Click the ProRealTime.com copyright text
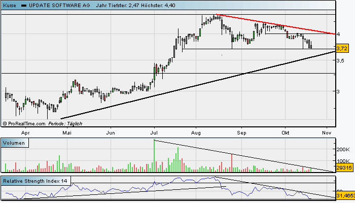This screenshot has width=355, height=203. tap(24, 124)
